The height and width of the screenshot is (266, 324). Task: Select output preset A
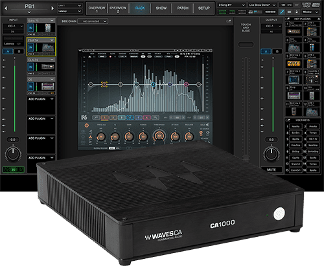click(266, 51)
